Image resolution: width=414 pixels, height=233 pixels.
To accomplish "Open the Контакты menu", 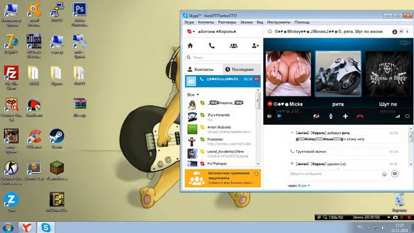I will pos(206,22).
